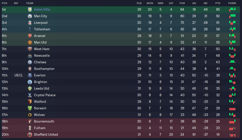Click the Aston Villa club crest
Screen dimensions: 242x140
coord(30,10)
